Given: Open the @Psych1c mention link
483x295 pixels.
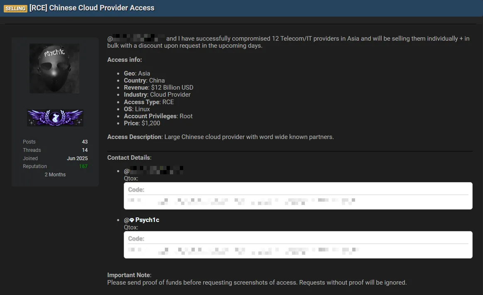Looking at the screenshot, I should pyautogui.click(x=147, y=220).
